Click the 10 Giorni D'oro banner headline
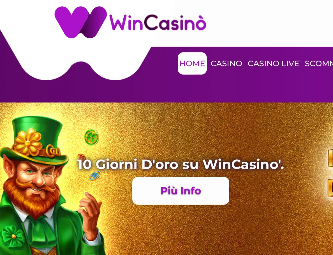The height and width of the screenshot is (255, 333). (x=181, y=164)
